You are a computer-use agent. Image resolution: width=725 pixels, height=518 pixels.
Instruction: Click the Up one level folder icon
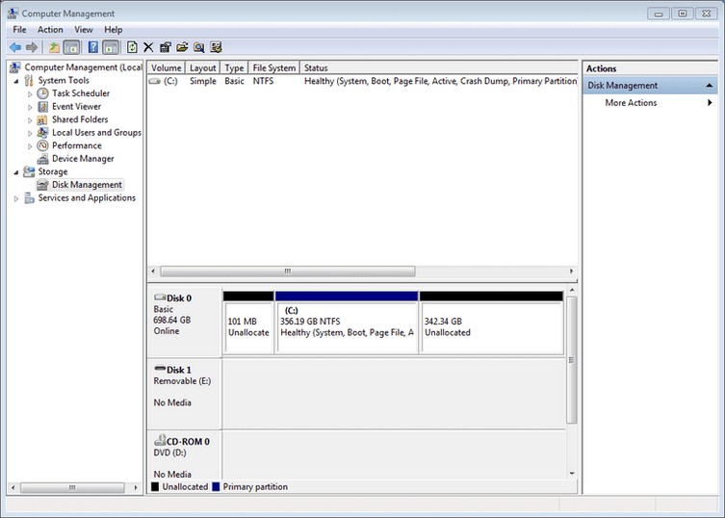55,47
